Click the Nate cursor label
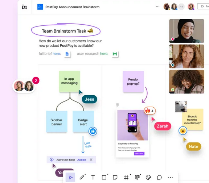209x183 pixels. pyautogui.click(x=193, y=146)
